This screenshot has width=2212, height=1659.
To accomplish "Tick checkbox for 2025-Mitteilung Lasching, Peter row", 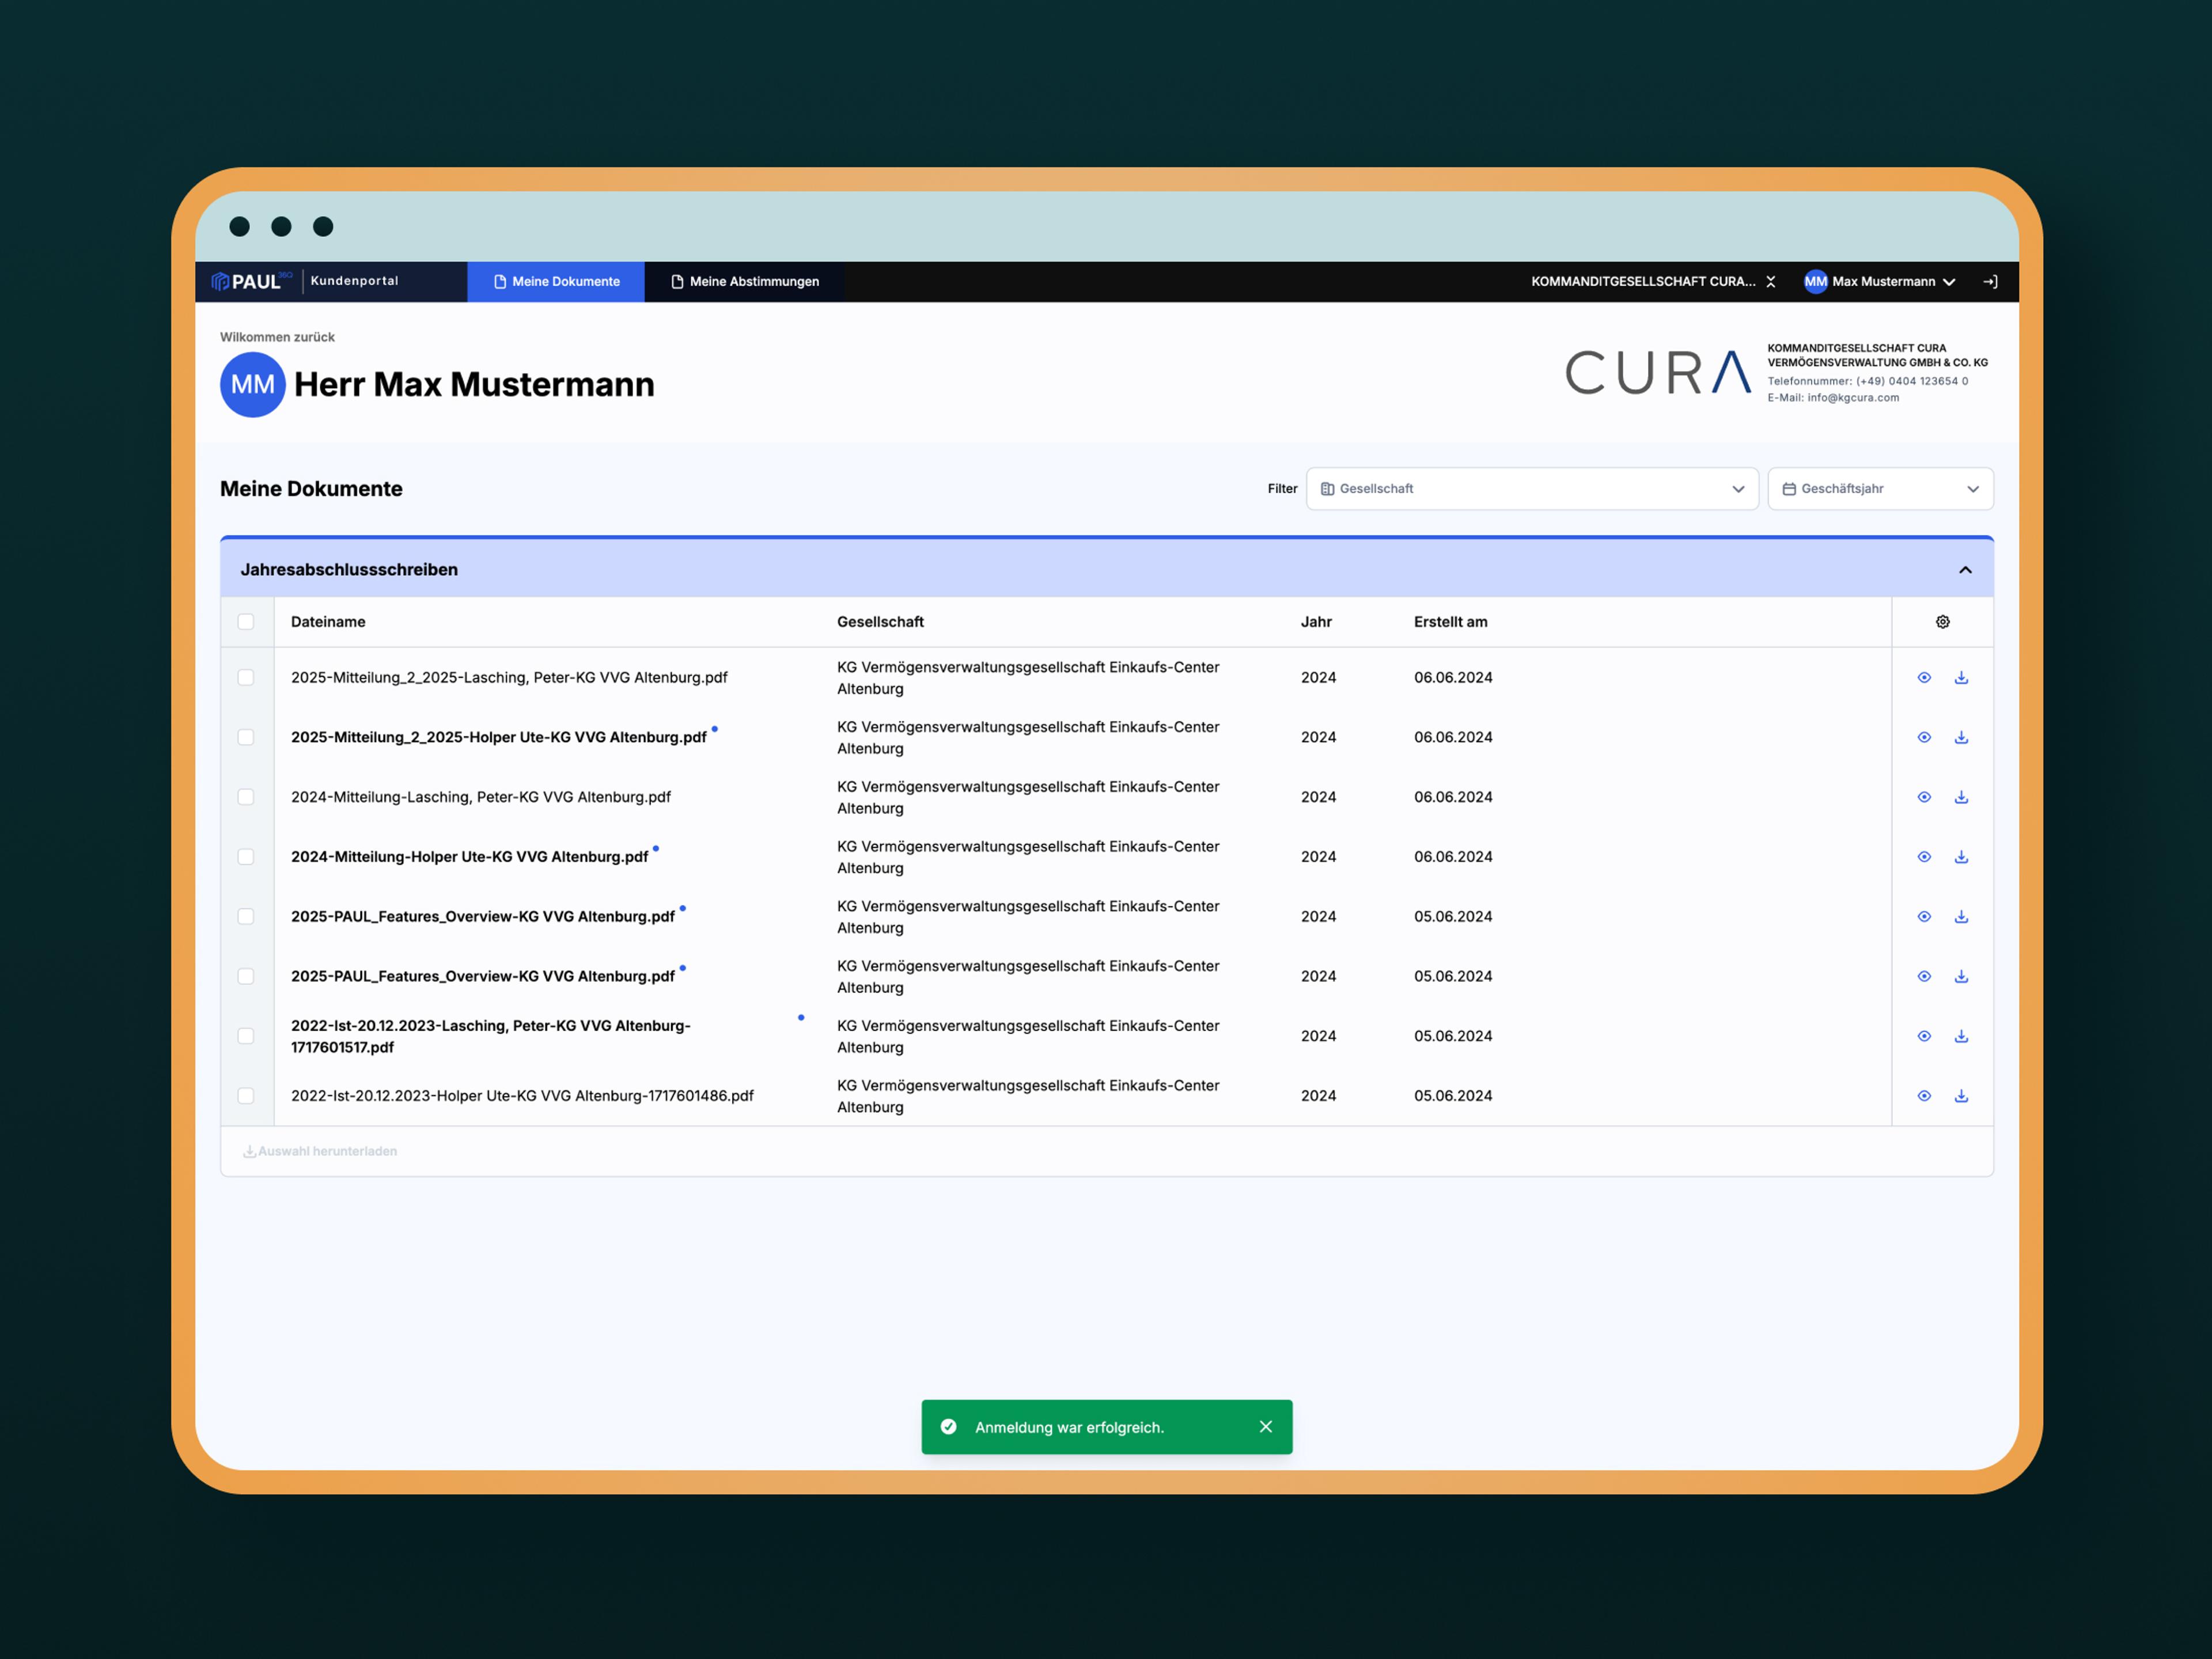I will tap(246, 678).
